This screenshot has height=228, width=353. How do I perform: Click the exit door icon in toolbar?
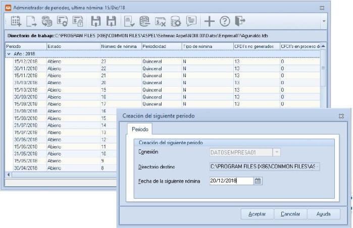(x=240, y=22)
